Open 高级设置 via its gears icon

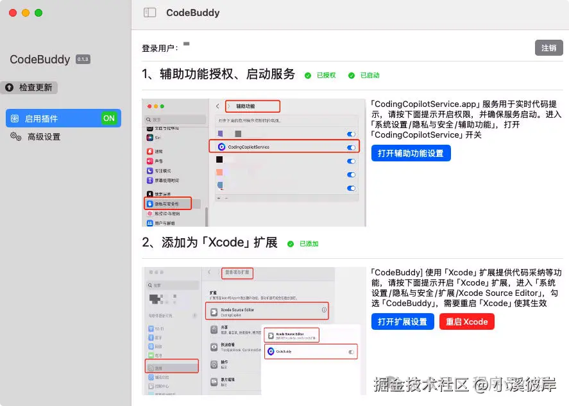click(16, 136)
